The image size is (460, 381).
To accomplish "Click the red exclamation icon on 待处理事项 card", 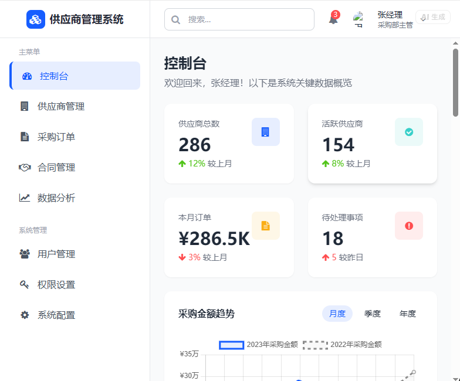I will tap(409, 226).
